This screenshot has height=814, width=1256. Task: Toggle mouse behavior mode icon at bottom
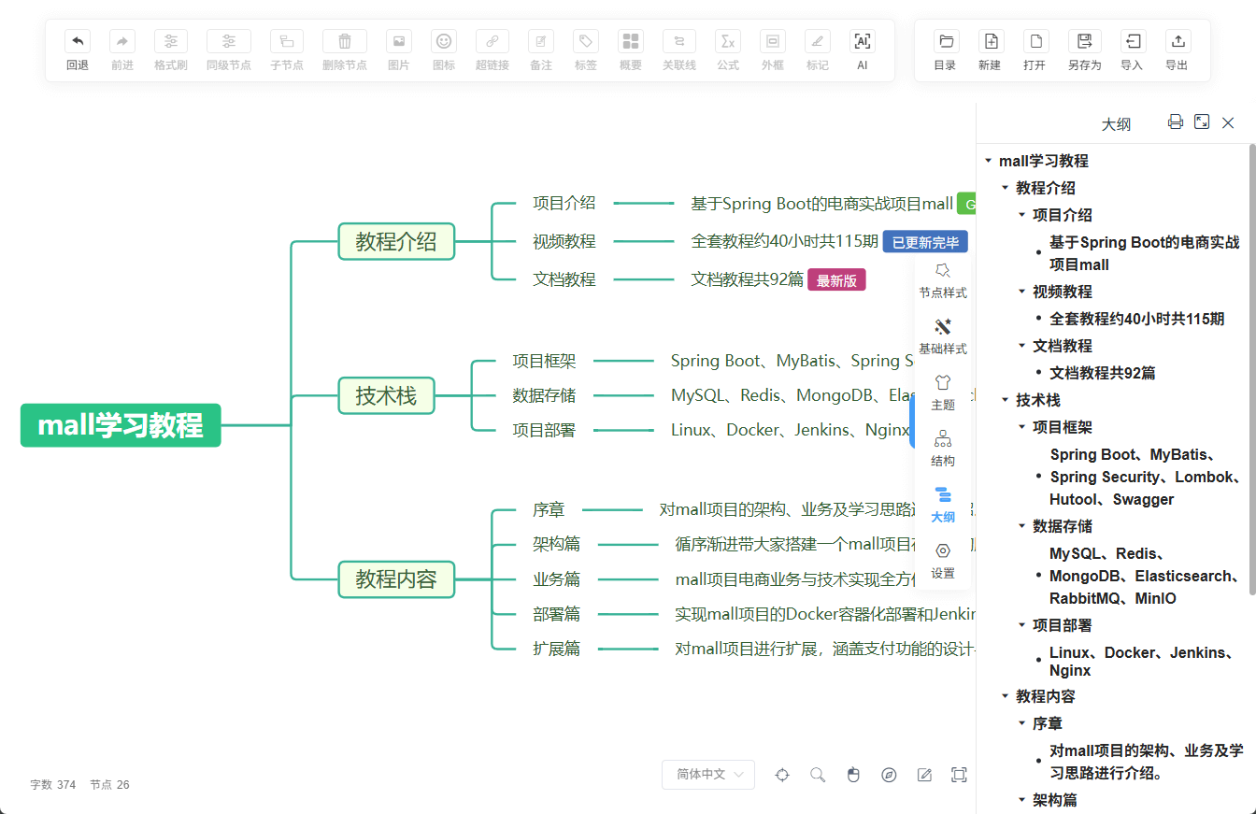(853, 775)
